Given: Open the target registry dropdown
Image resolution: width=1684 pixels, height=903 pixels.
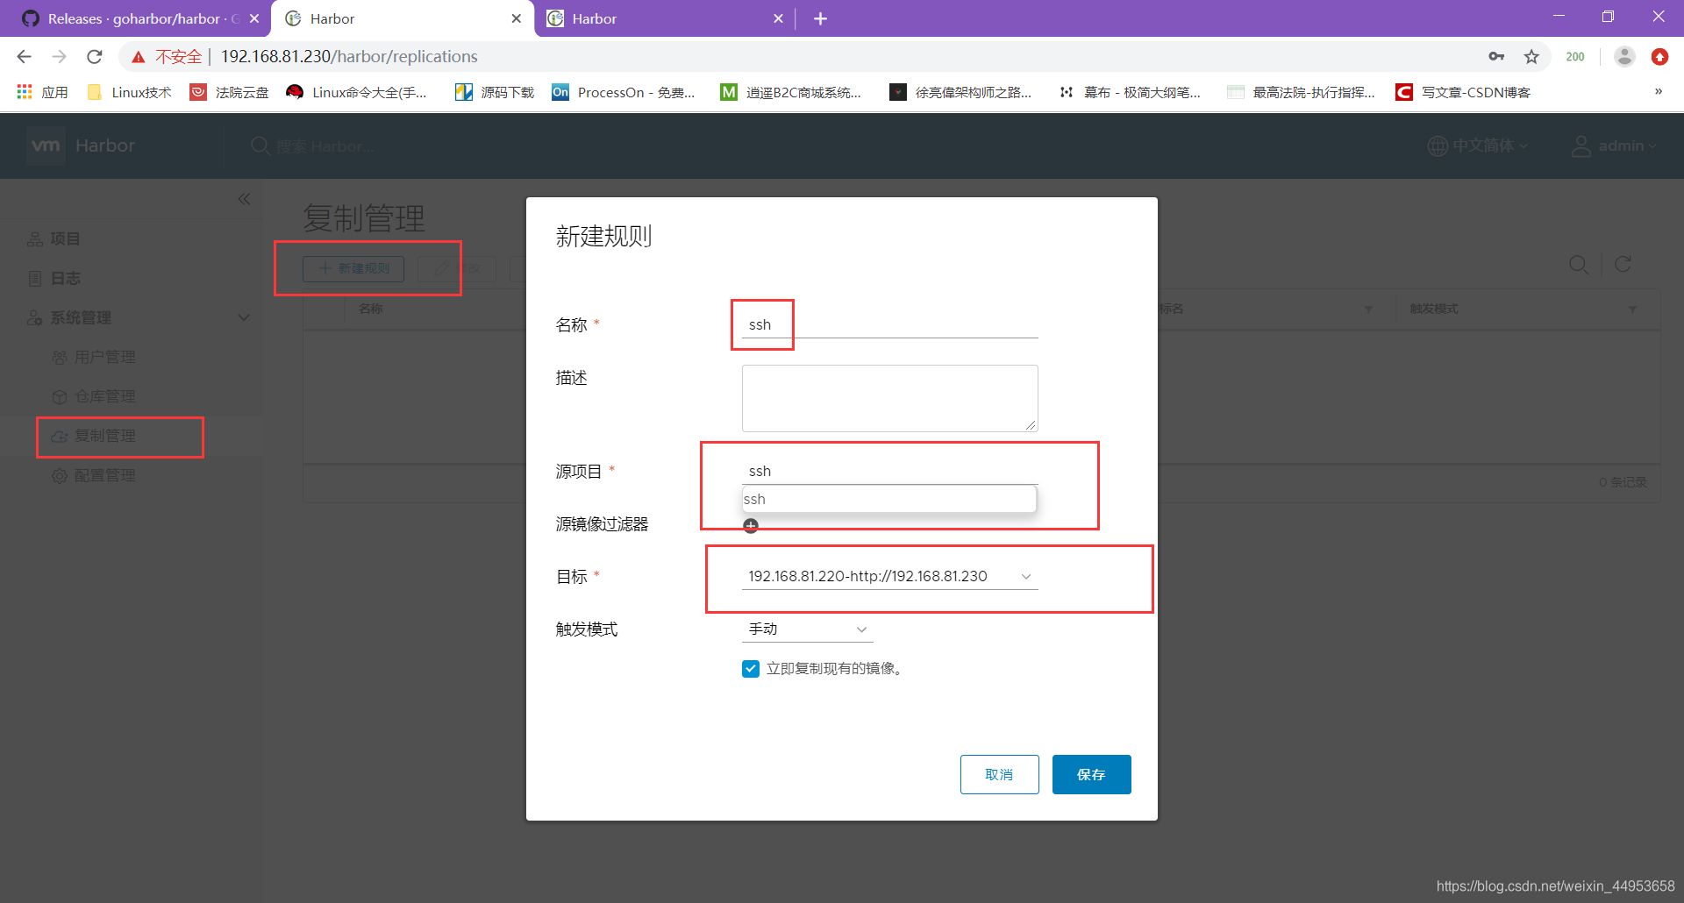Looking at the screenshot, I should click(x=889, y=576).
